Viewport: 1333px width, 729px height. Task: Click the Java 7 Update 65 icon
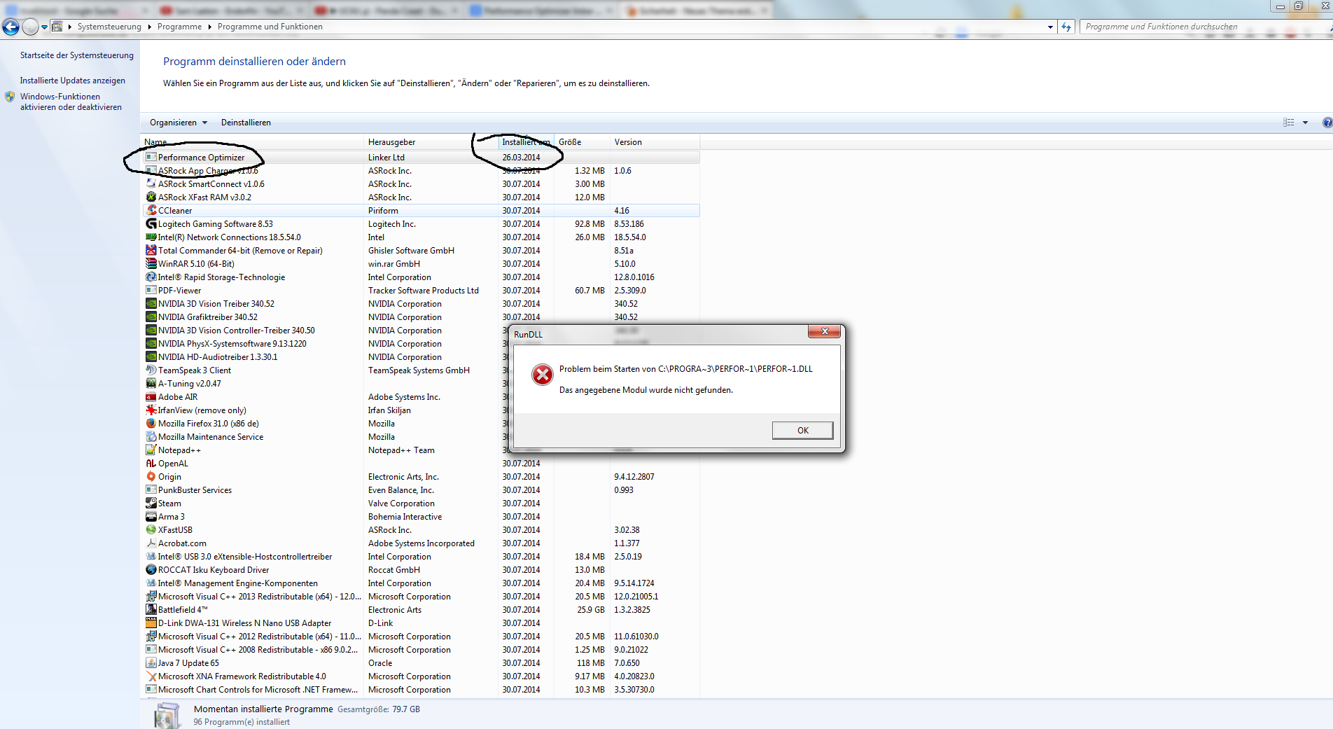151,663
